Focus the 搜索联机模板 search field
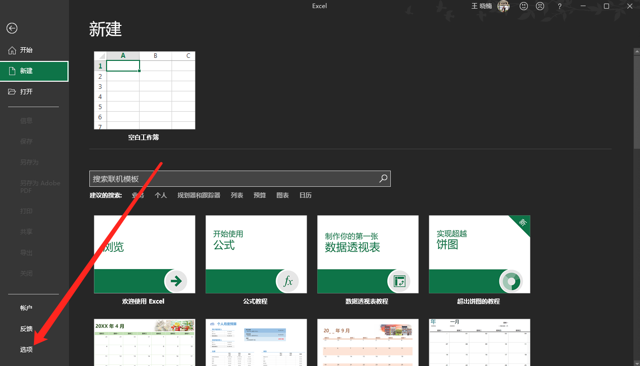The image size is (640, 366). 233,179
